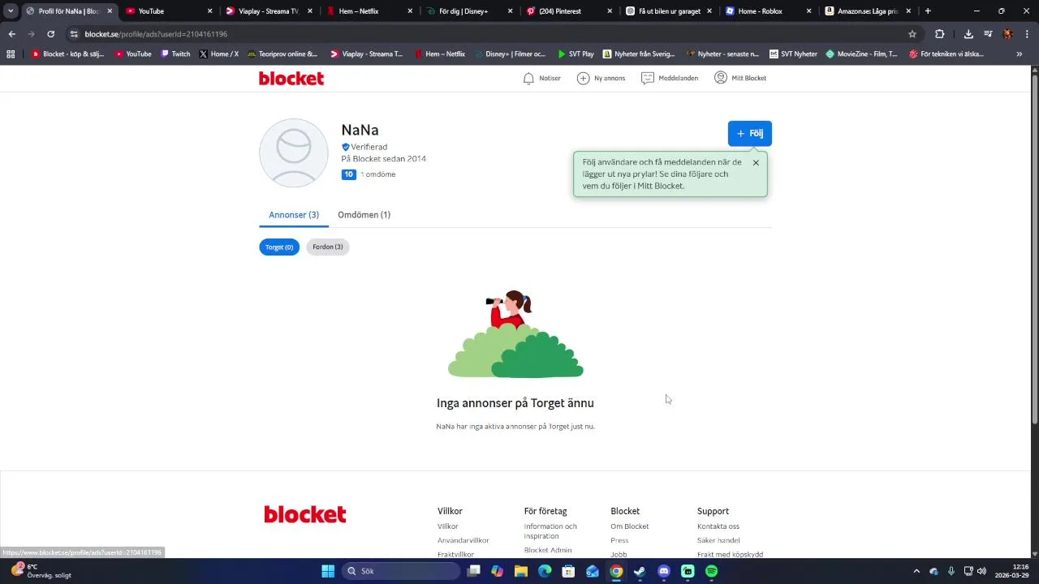Select the Torget (0) filter chip
The image size is (1039, 584).
click(x=279, y=247)
